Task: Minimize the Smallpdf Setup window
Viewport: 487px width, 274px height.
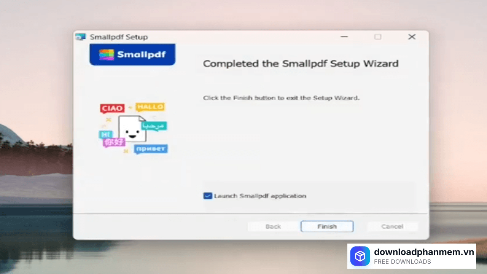Action: click(344, 37)
